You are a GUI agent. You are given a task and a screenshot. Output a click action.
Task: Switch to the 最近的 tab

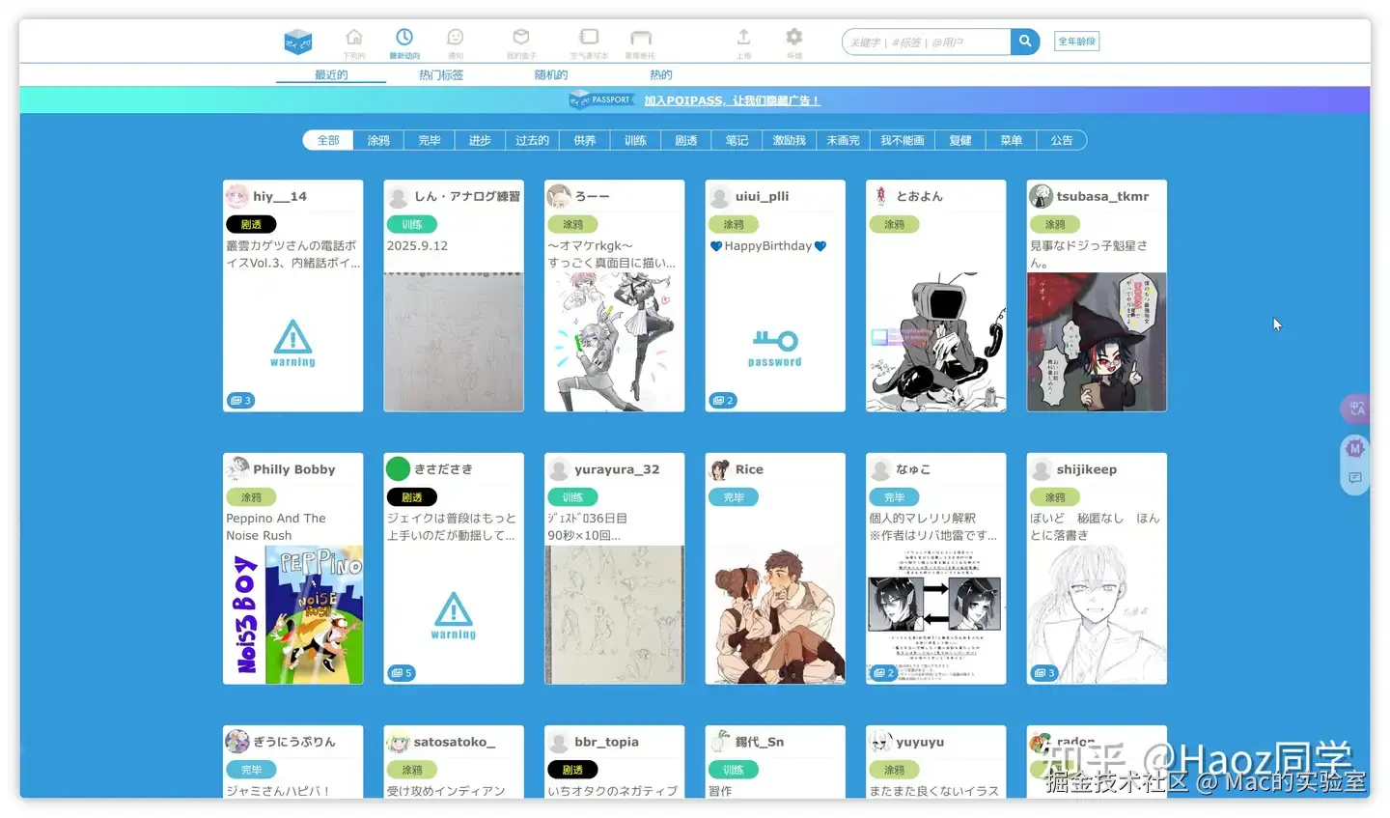(x=331, y=74)
